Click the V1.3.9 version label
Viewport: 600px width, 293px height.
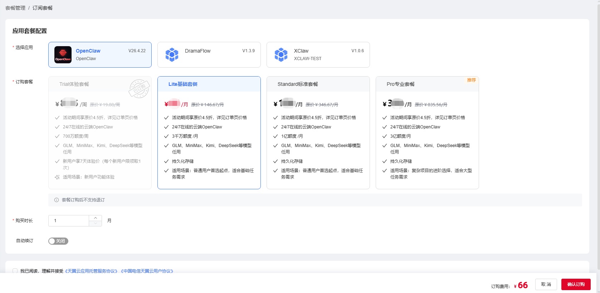pyautogui.click(x=249, y=51)
